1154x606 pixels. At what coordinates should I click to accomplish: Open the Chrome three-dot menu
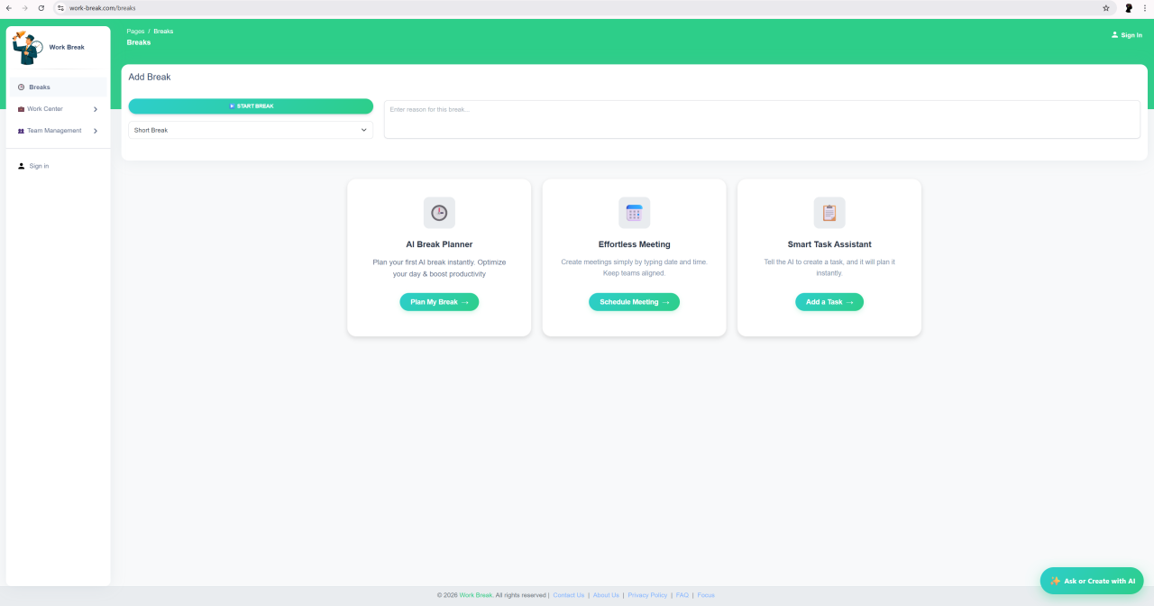[x=1144, y=7]
